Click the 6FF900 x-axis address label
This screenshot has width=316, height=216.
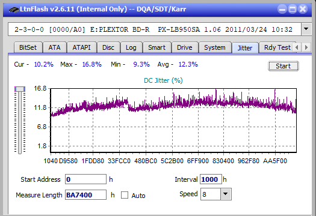coord(198,161)
